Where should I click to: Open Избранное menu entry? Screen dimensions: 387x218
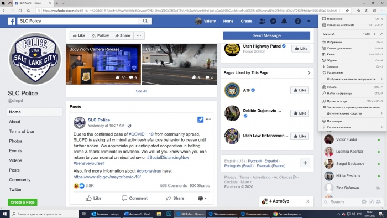pos(353,42)
